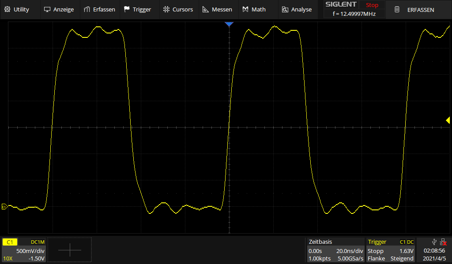Open the Cursors menu
Screen dimensions: 452x264
[179, 10]
